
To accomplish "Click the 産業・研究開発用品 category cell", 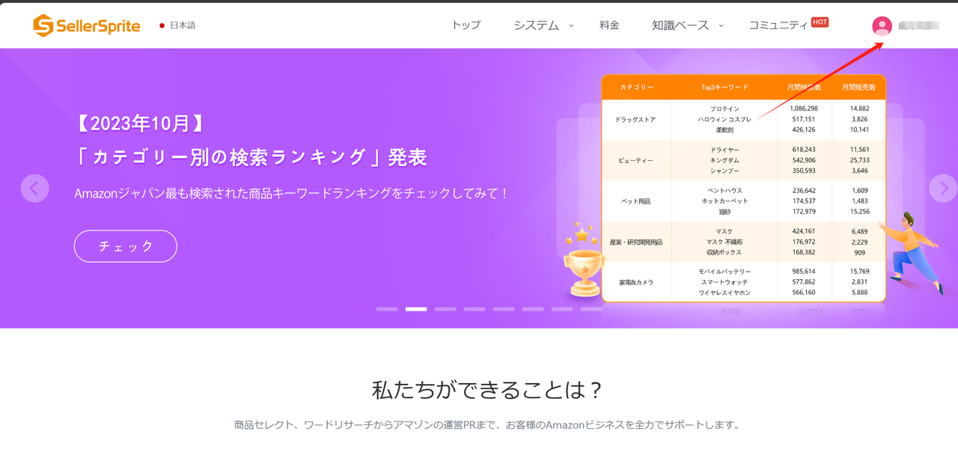I will (636, 242).
